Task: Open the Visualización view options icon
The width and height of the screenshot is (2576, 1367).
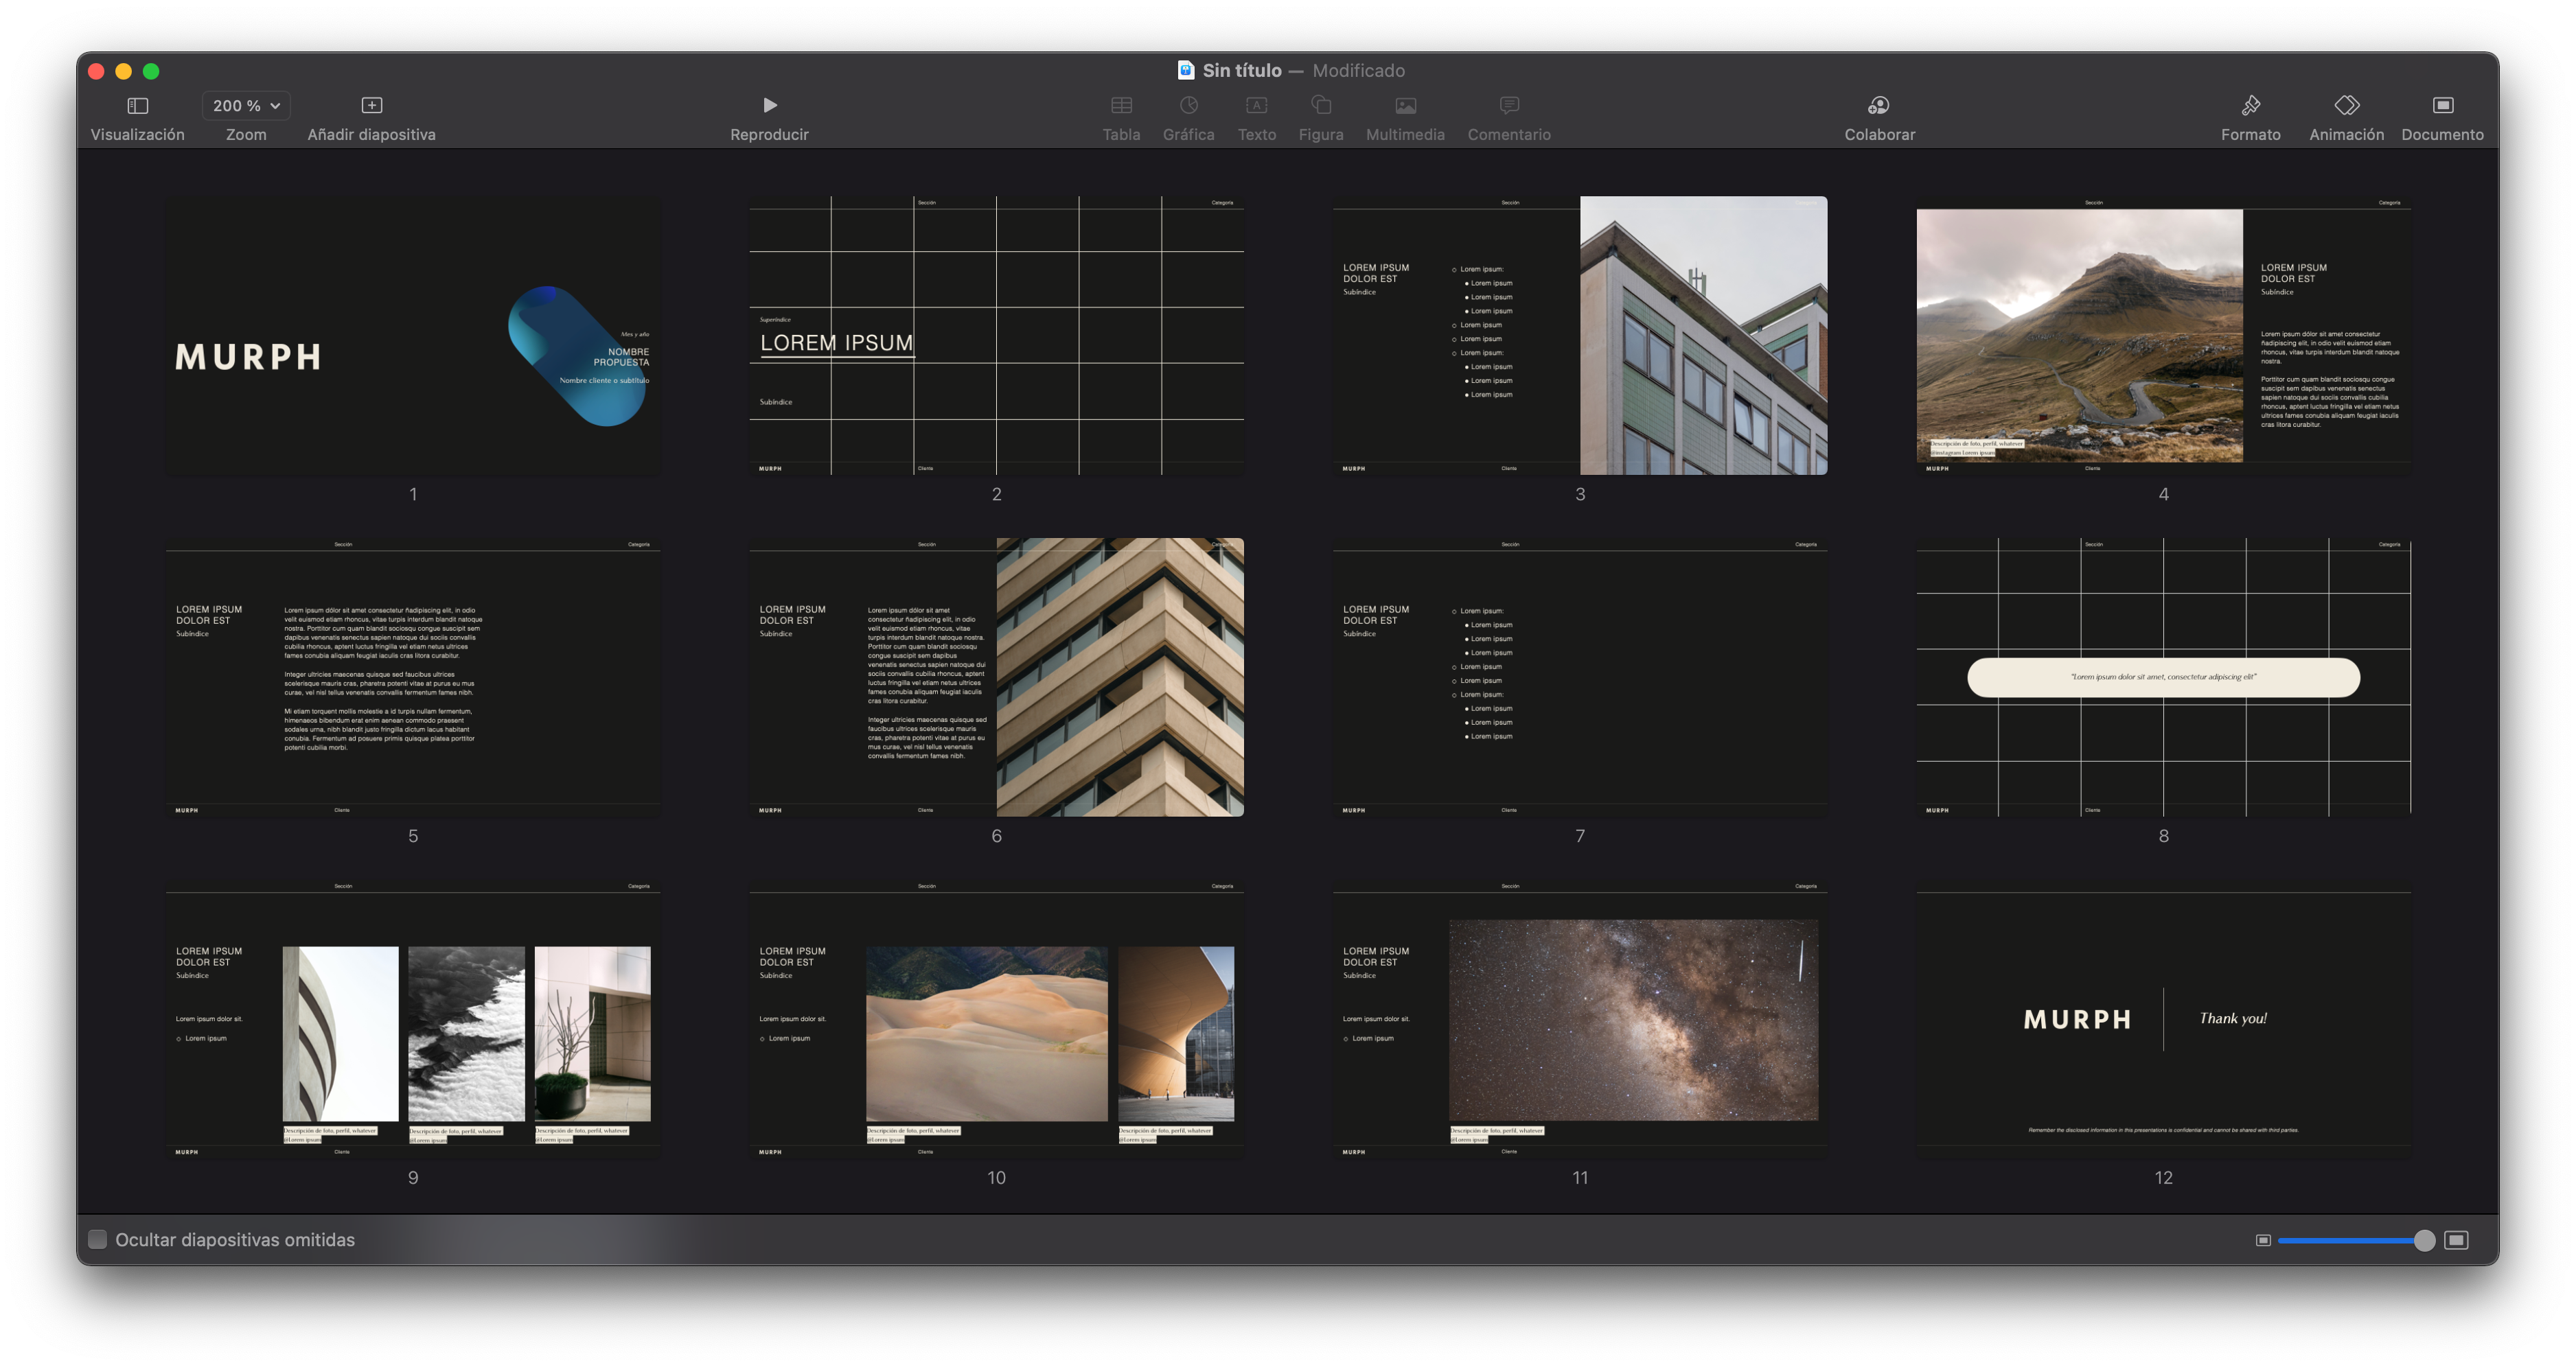Action: pyautogui.click(x=138, y=106)
